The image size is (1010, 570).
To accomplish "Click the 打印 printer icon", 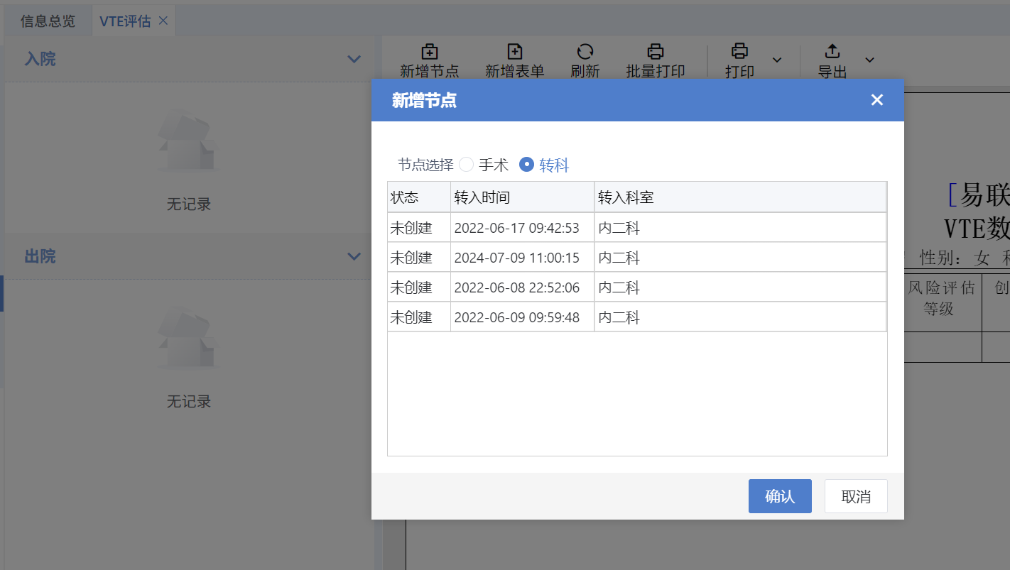I will [739, 52].
